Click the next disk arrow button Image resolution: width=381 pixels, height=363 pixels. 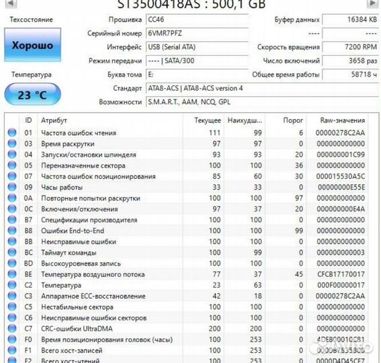point(372,3)
